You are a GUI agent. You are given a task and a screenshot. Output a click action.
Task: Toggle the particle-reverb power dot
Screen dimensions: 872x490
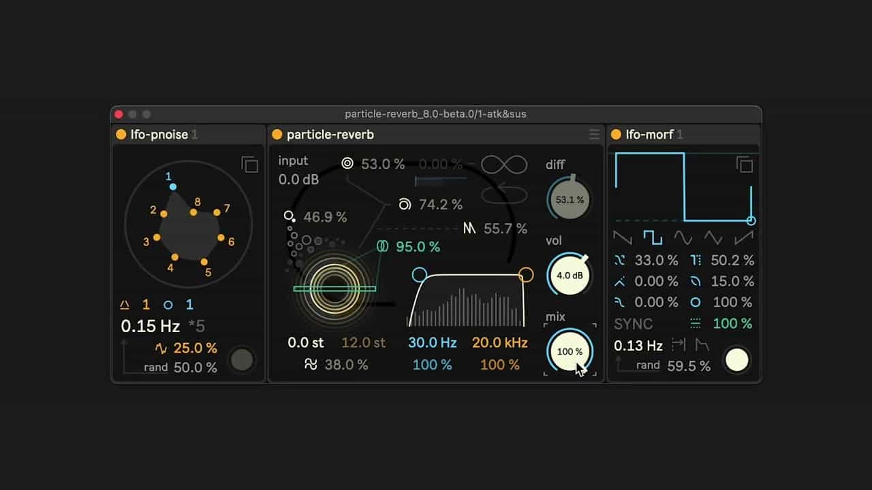(x=277, y=135)
